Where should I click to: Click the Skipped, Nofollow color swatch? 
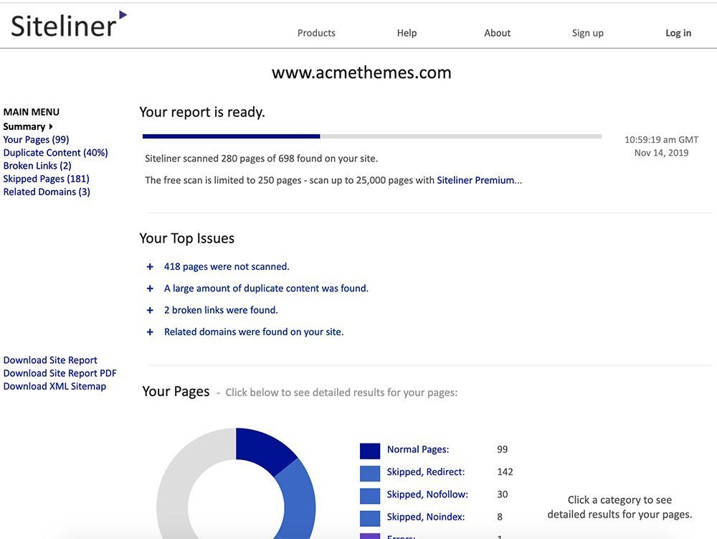pos(370,495)
